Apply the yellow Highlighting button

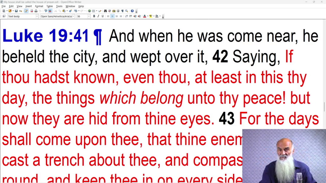(x=151, y=16)
